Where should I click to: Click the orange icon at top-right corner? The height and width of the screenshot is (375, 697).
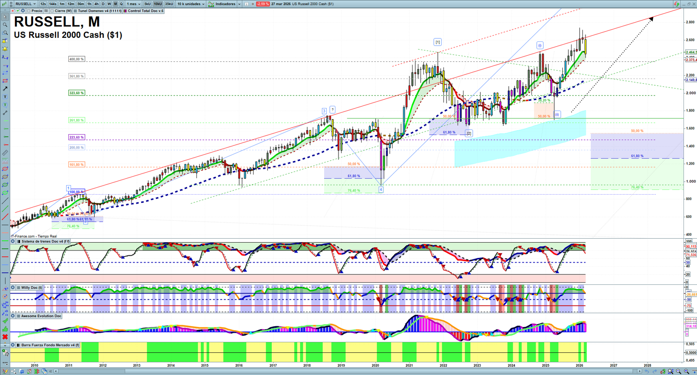tap(677, 4)
